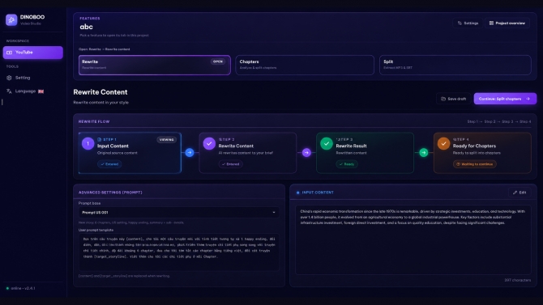Screen dimensions: 543x305
Task: Open Project overview
Action: (x=507, y=23)
